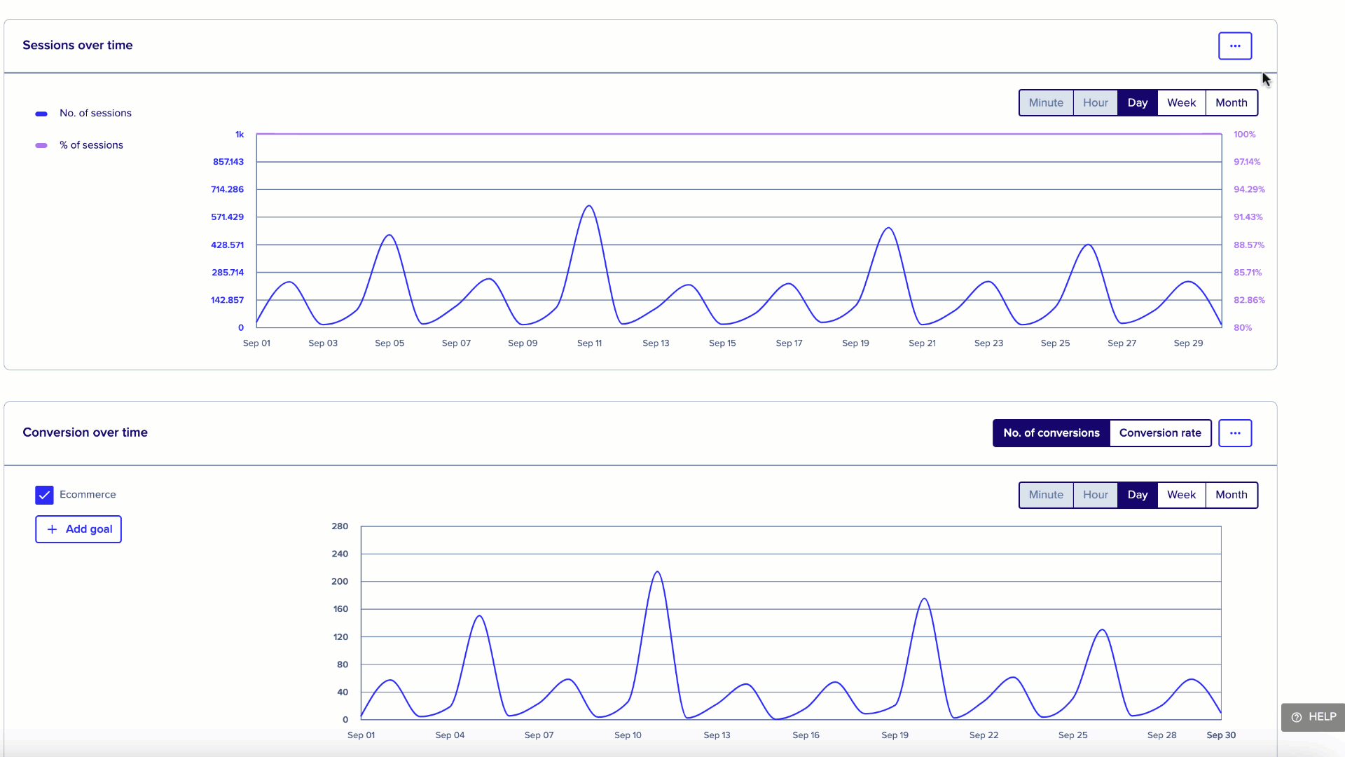
Task: Click the Conversion over time title
Action: pyautogui.click(x=85, y=432)
